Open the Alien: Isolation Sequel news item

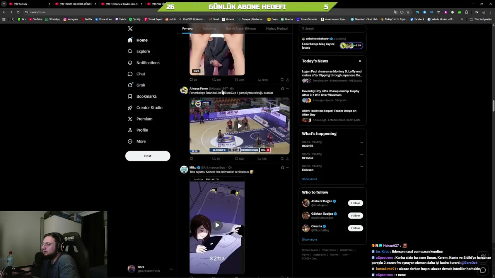coord(332,115)
